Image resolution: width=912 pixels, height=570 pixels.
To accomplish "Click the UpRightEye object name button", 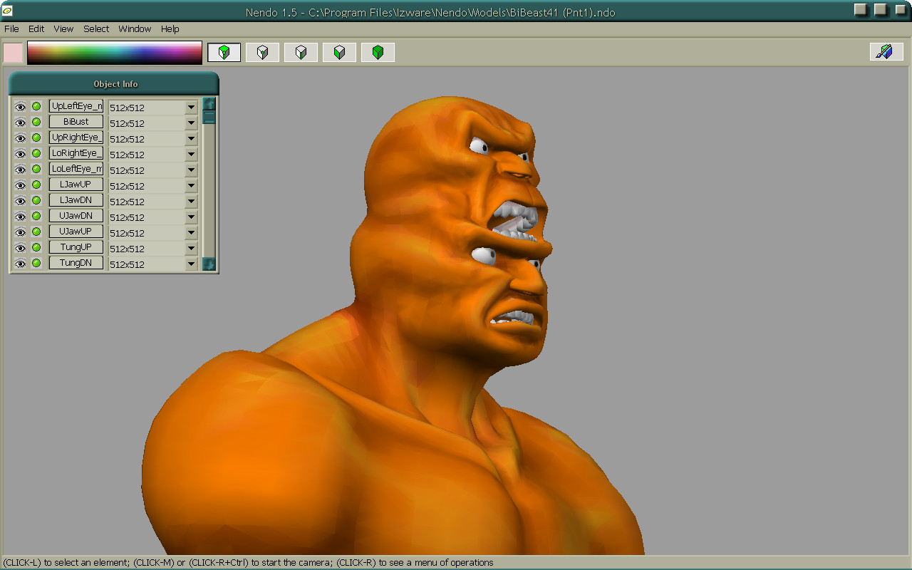I will point(76,138).
